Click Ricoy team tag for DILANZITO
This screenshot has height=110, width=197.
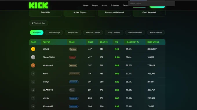72,90
